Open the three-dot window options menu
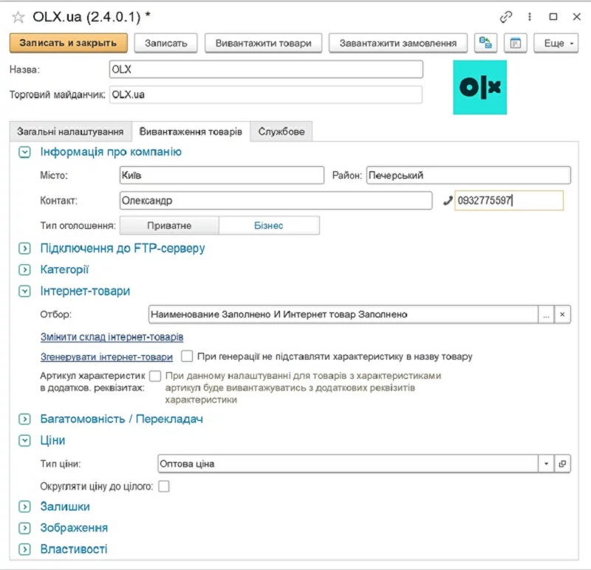The image size is (591, 570). (x=530, y=17)
